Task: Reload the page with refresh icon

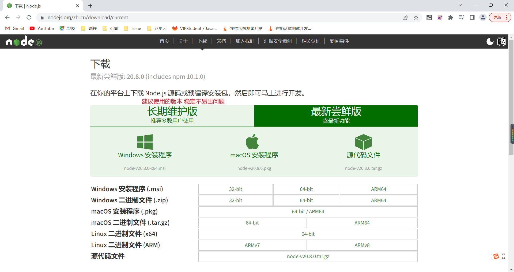Action: 29,17
